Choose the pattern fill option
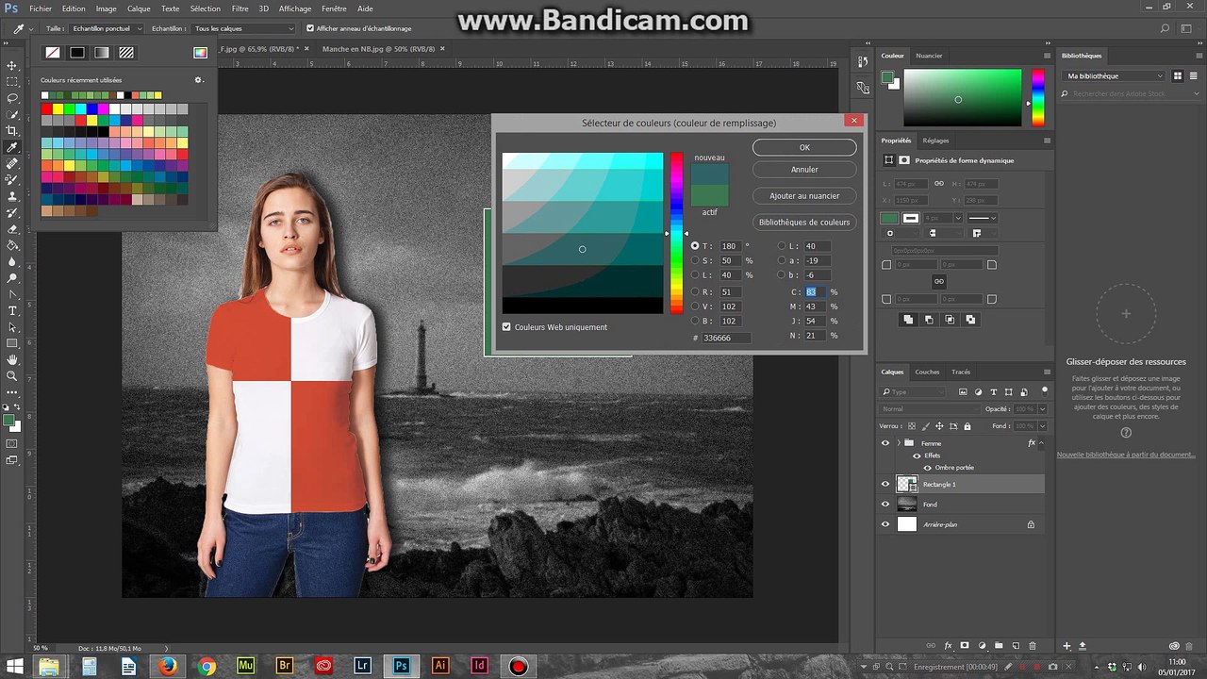This screenshot has height=679, width=1207. pyautogui.click(x=126, y=53)
